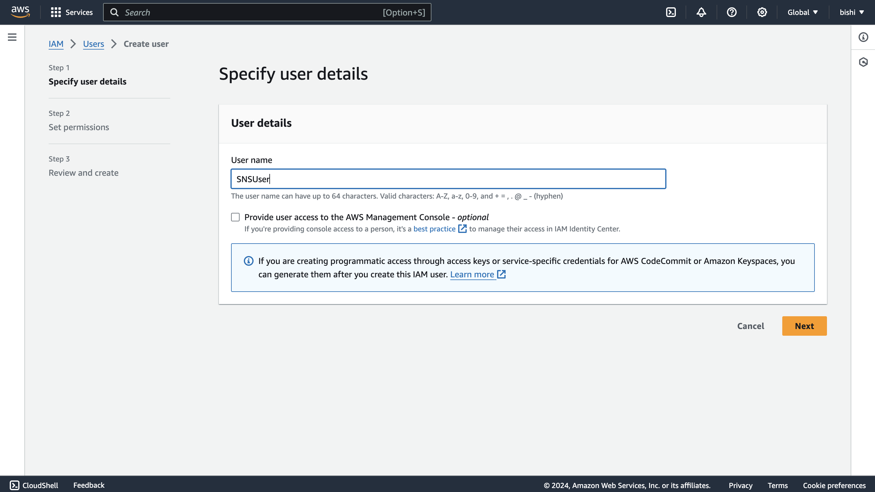Click the Next button
The image size is (875, 492).
(x=804, y=326)
